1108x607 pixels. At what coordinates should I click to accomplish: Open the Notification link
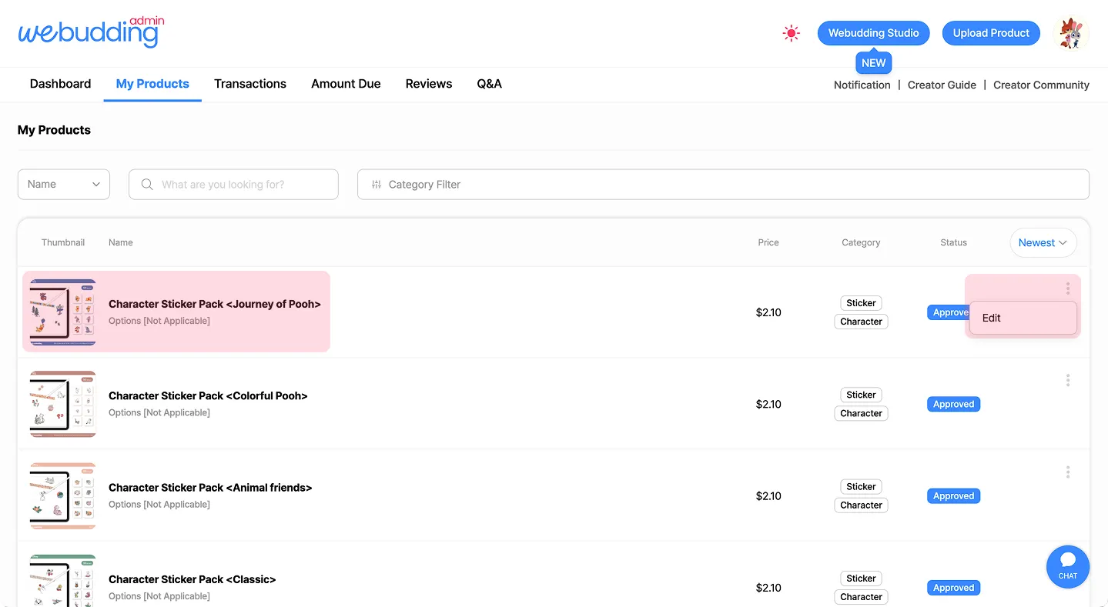862,85
